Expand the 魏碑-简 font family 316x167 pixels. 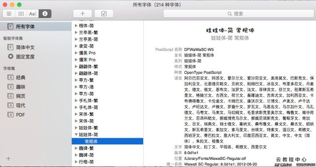pyautogui.click(x=76, y=155)
